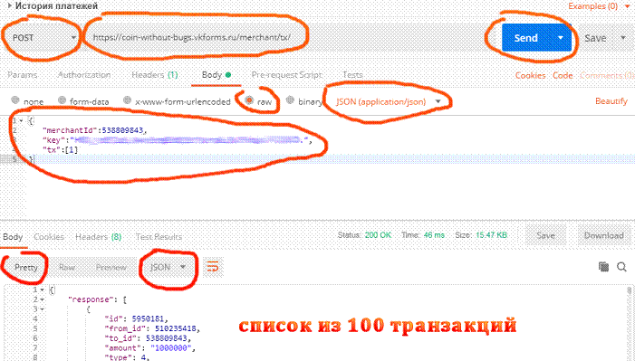
Task: Select the request Body tab
Action: (216, 75)
